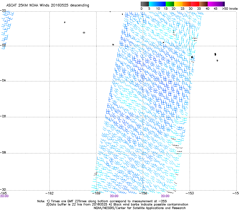Click the yellow 20-25 knots legend band
This screenshot has height=210, width=239.
tap(178, 4)
